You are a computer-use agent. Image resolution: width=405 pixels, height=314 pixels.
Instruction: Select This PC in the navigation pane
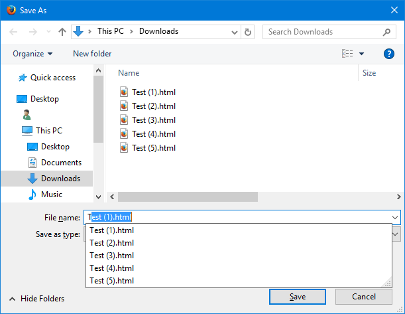pyautogui.click(x=42, y=131)
